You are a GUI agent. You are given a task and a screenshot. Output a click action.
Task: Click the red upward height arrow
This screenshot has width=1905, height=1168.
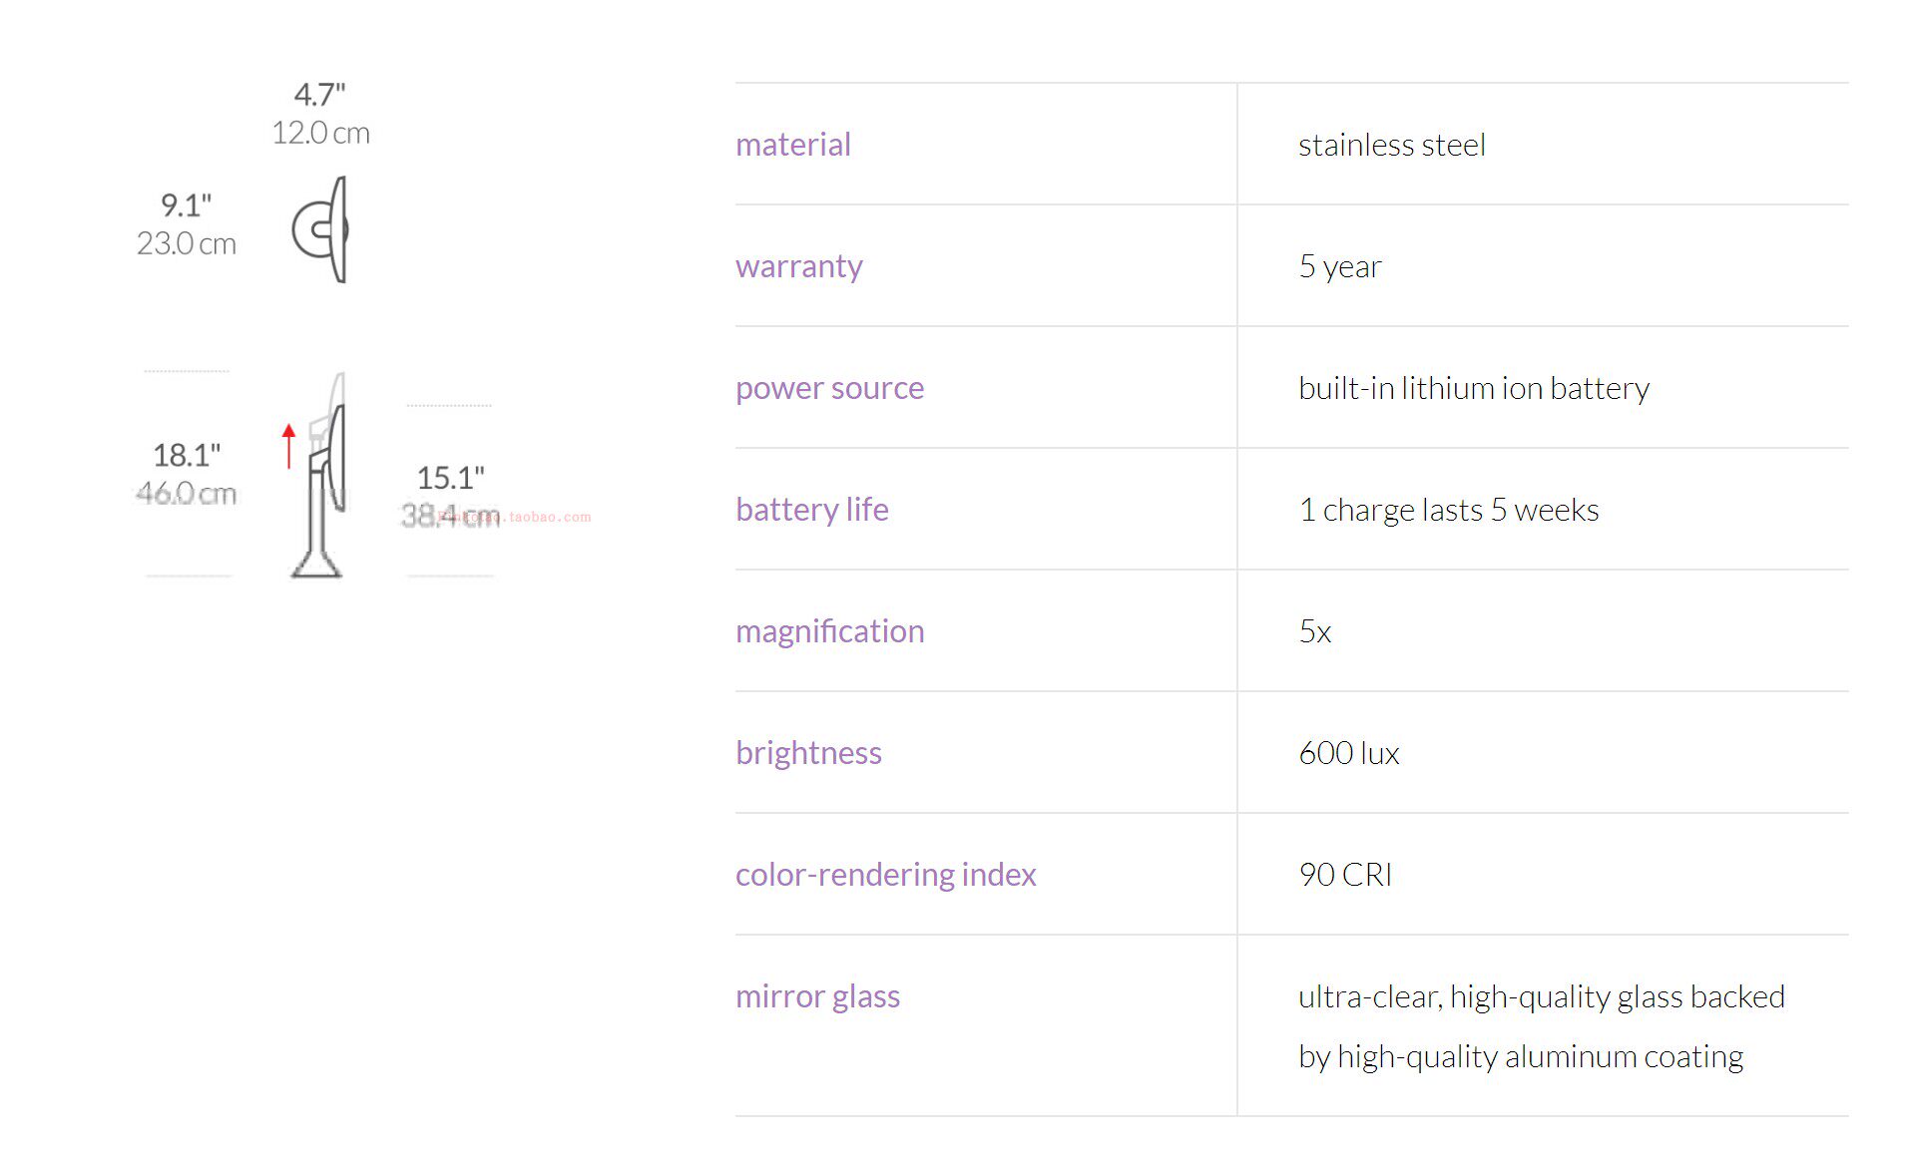coord(288,445)
